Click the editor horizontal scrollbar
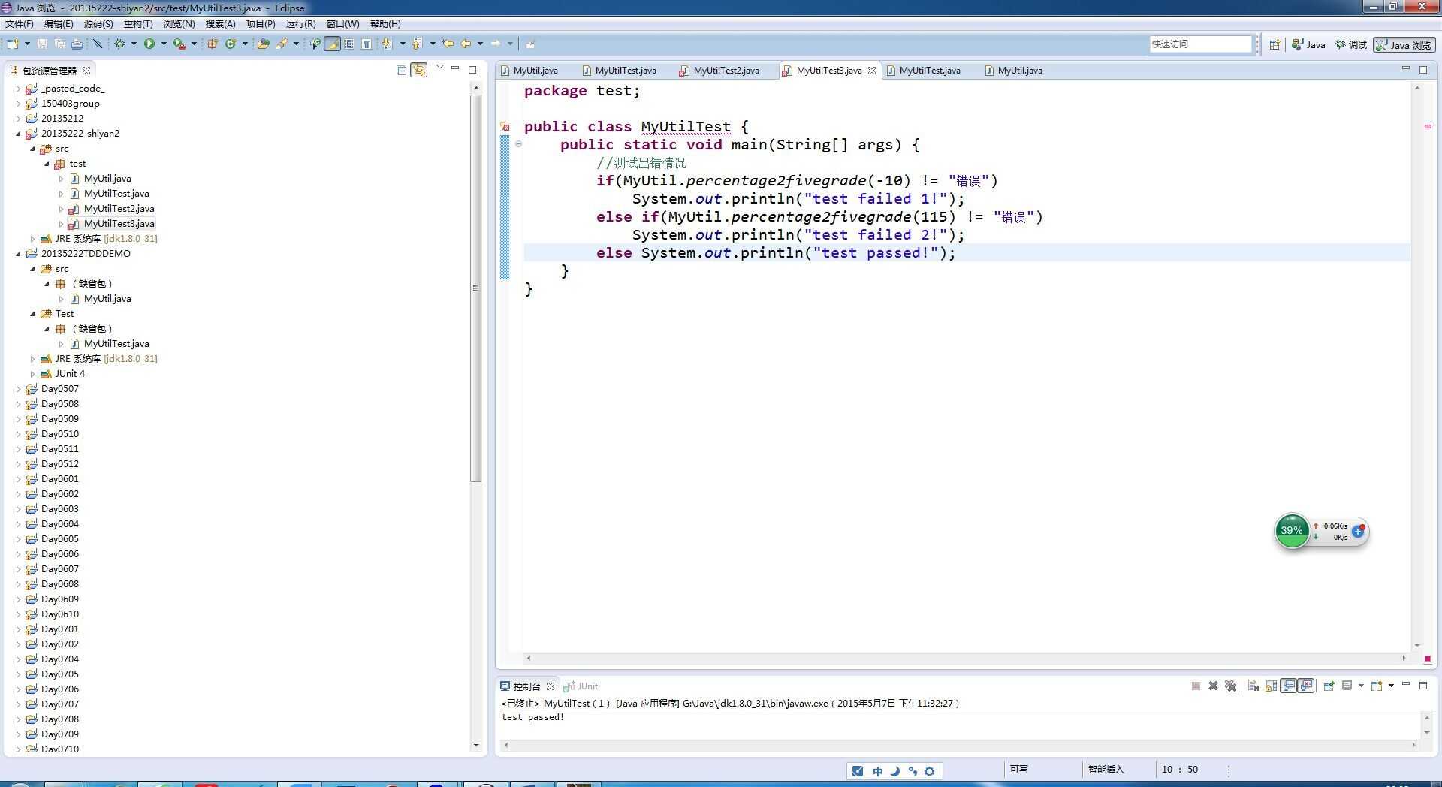The height and width of the screenshot is (787, 1442). [x=966, y=658]
